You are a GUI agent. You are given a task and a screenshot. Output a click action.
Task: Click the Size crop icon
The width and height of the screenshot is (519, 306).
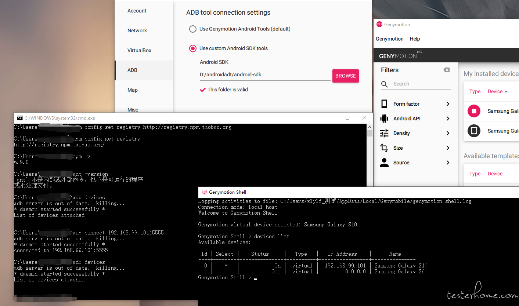(384, 148)
